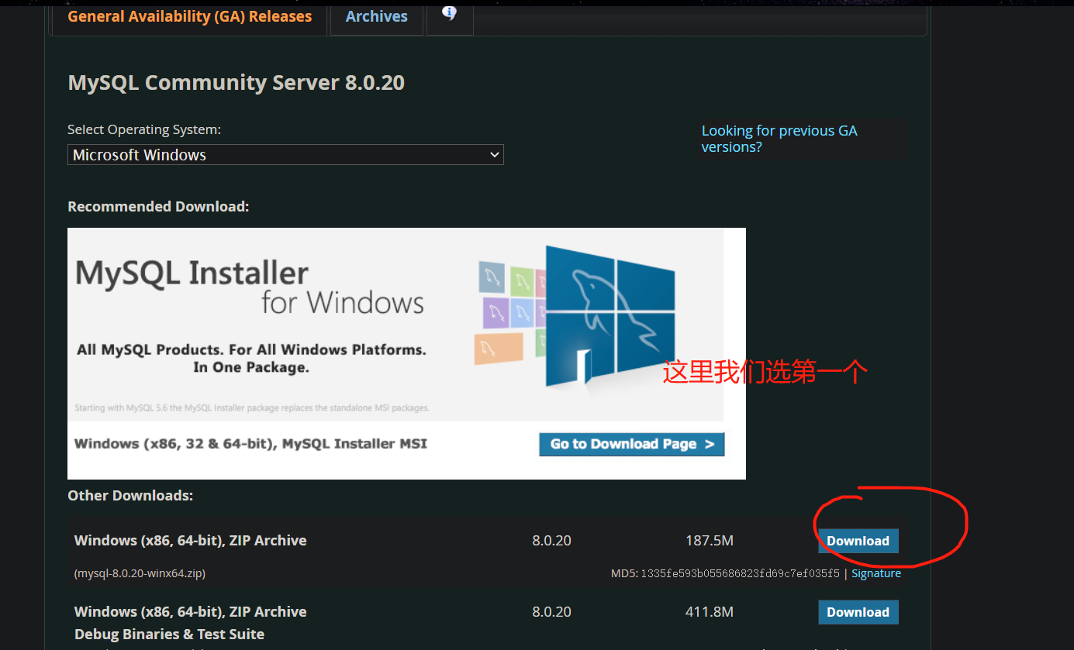Click the MD5 checksum 1335fe593b055686823fd69c7ef035f5
Image resolution: width=1074 pixels, height=650 pixels.
[x=740, y=574]
